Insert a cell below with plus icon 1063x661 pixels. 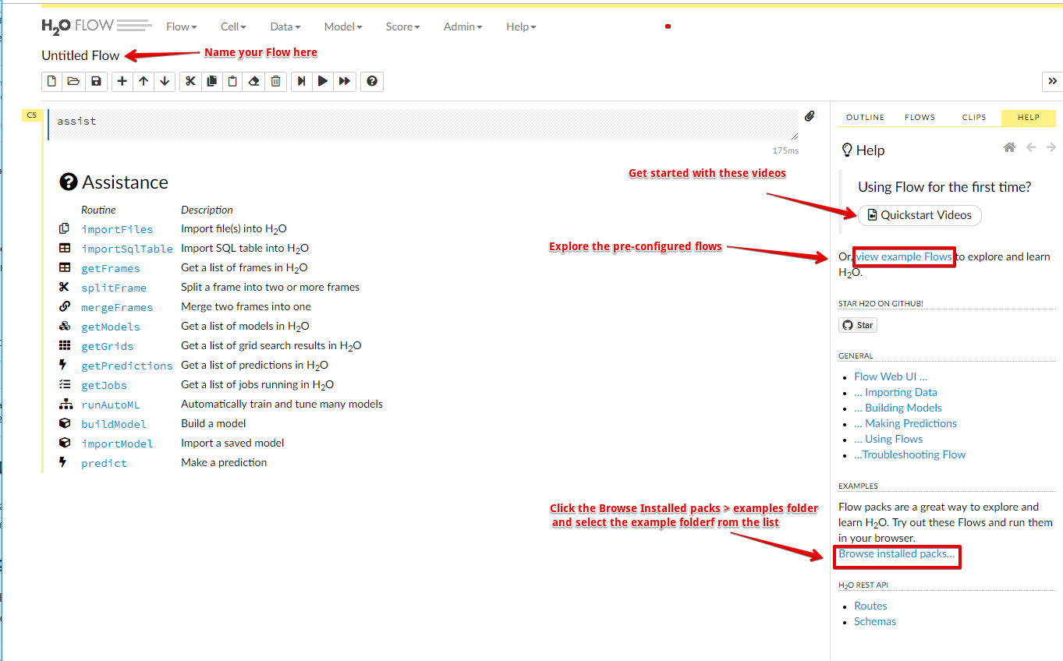(122, 81)
